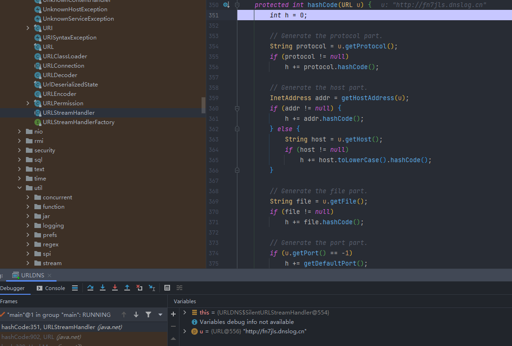Select hashCode:351 URLStreamHandler frame

[83, 327]
